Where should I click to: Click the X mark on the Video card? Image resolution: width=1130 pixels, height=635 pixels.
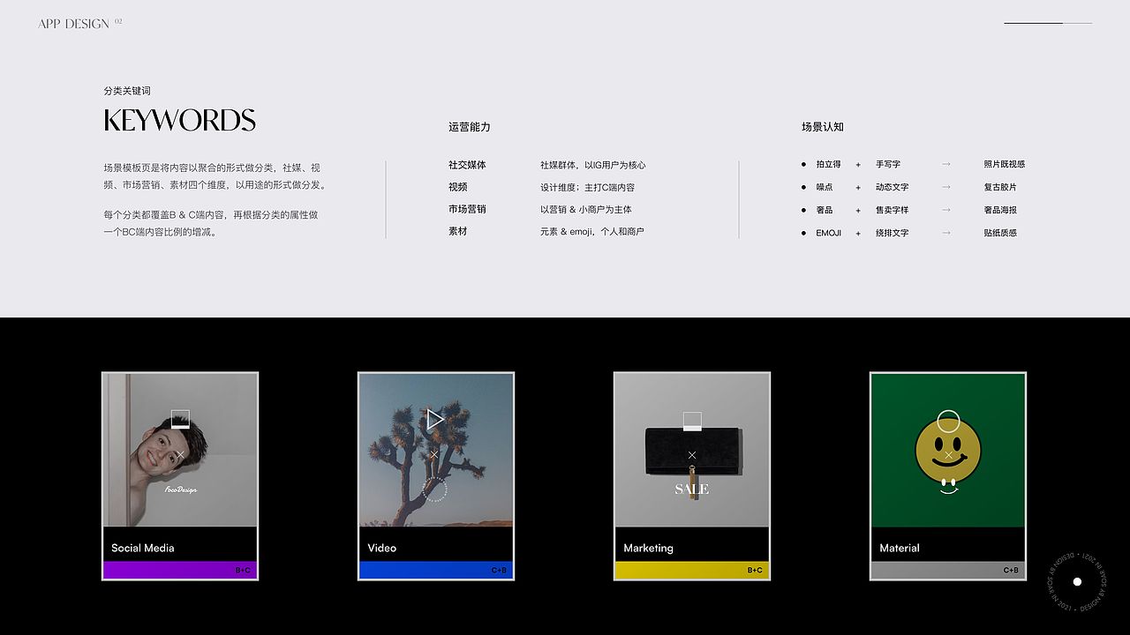(433, 452)
